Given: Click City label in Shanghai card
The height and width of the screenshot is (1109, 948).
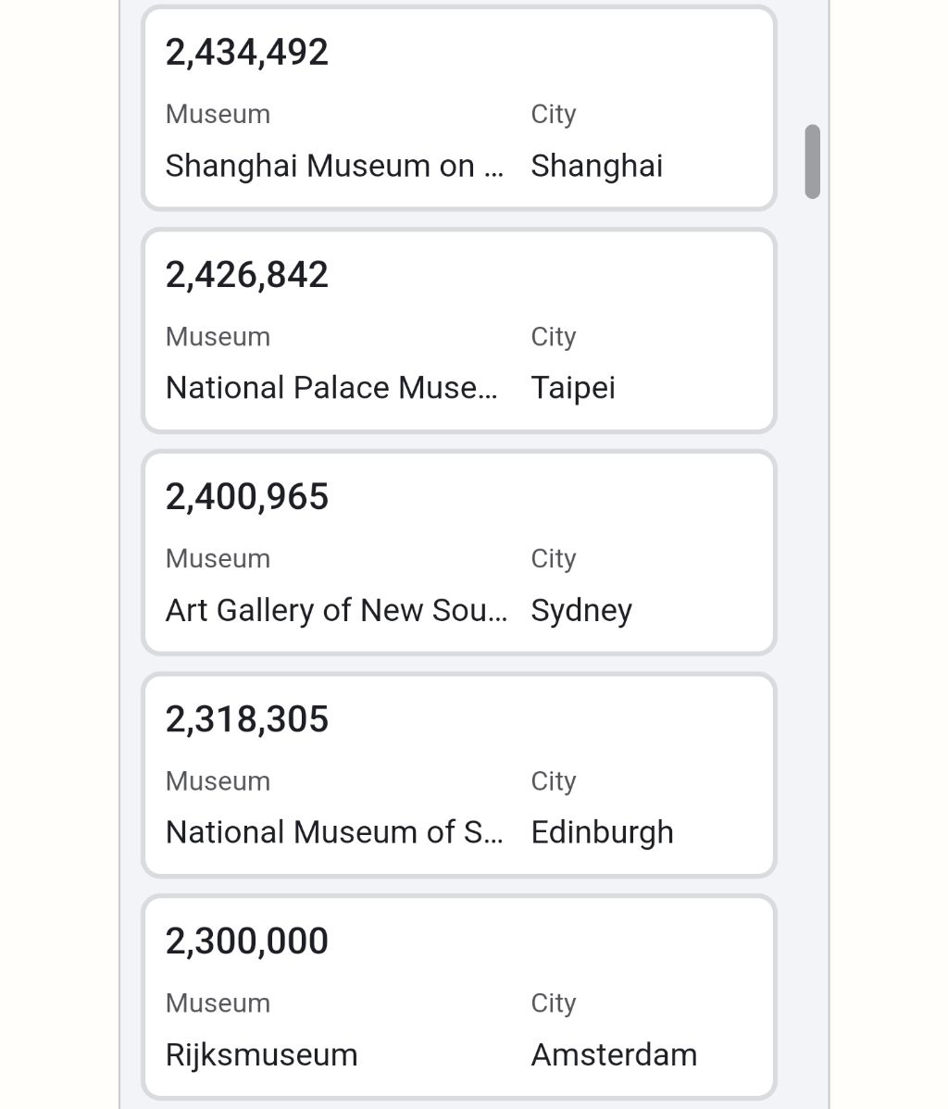Looking at the screenshot, I should point(554,115).
